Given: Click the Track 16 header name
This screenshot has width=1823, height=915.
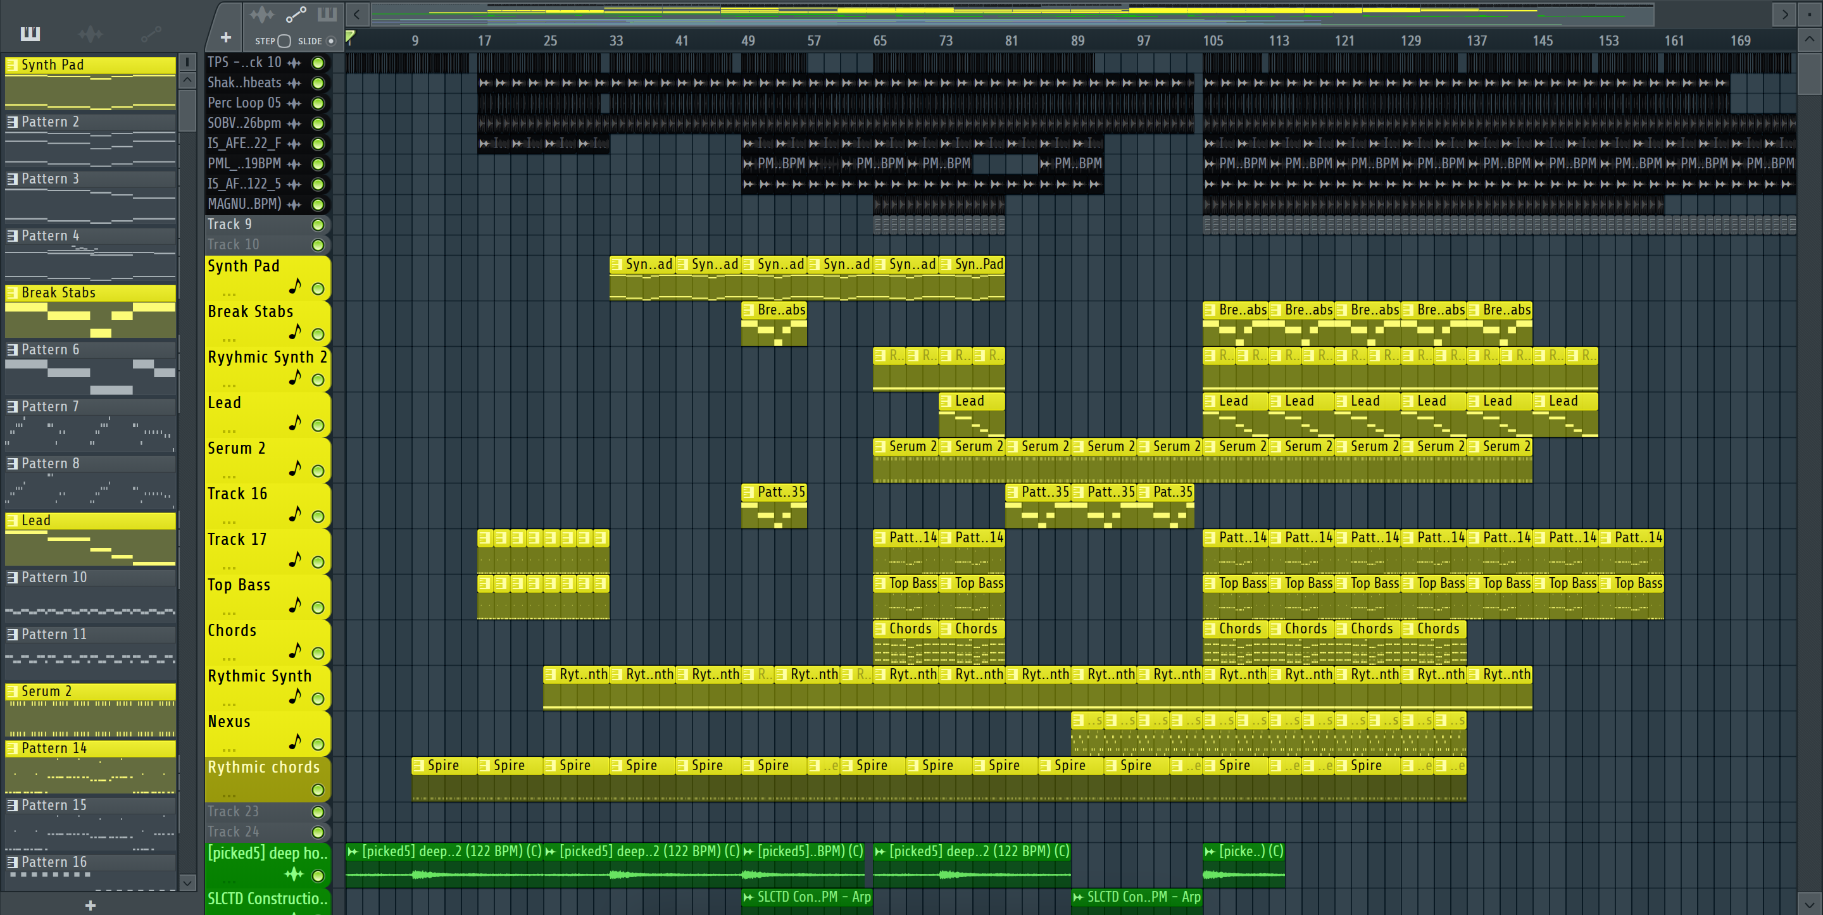Looking at the screenshot, I should coord(238,494).
